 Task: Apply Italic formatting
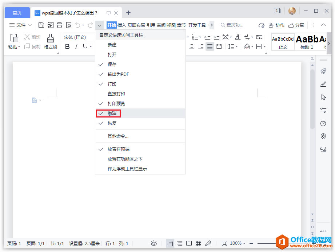click(76, 46)
